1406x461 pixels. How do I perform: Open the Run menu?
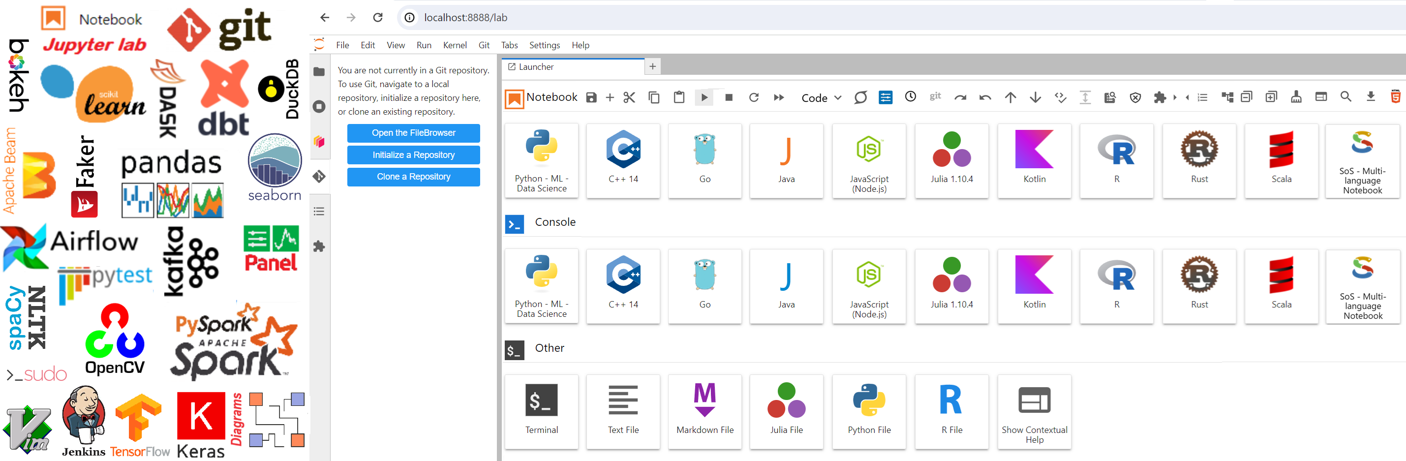(x=424, y=45)
